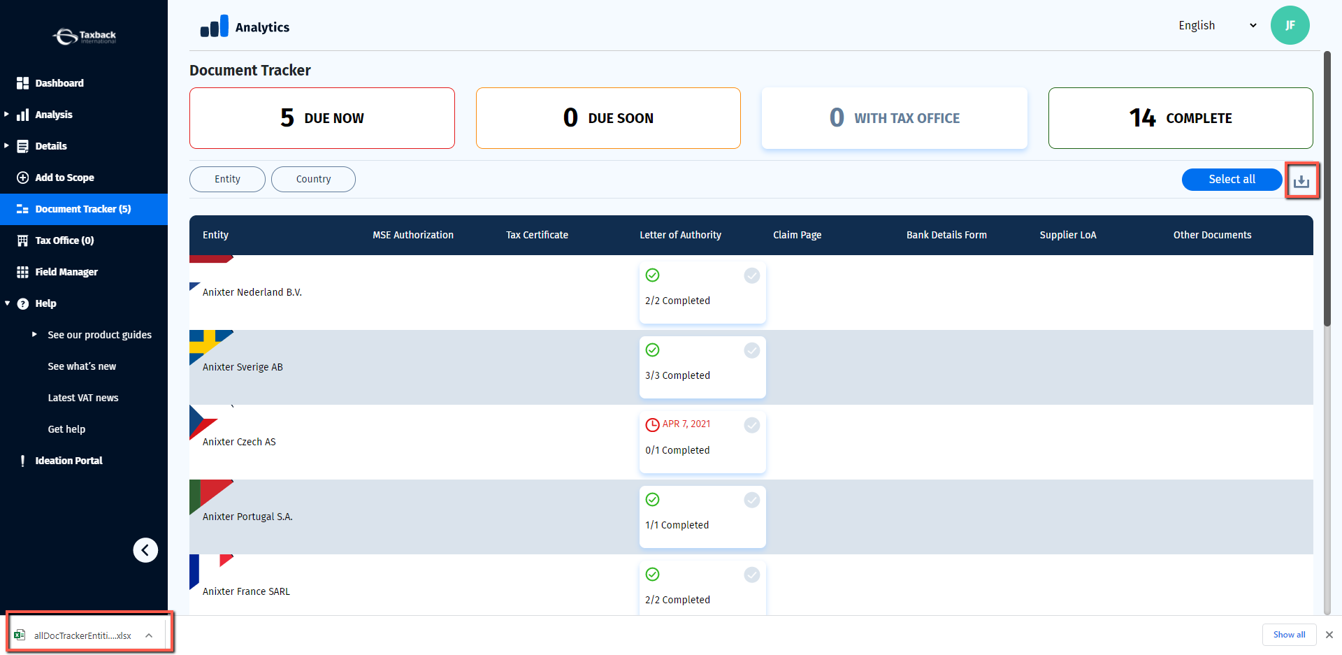Click the 3/3 Completed text
Image resolution: width=1342 pixels, height=655 pixels.
(677, 375)
